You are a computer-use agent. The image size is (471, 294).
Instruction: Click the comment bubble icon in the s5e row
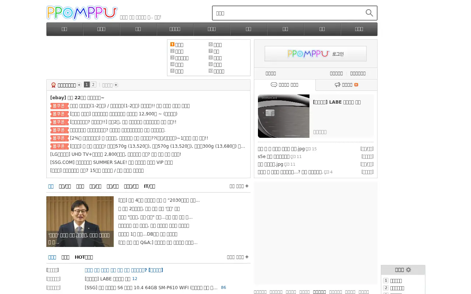click(293, 157)
